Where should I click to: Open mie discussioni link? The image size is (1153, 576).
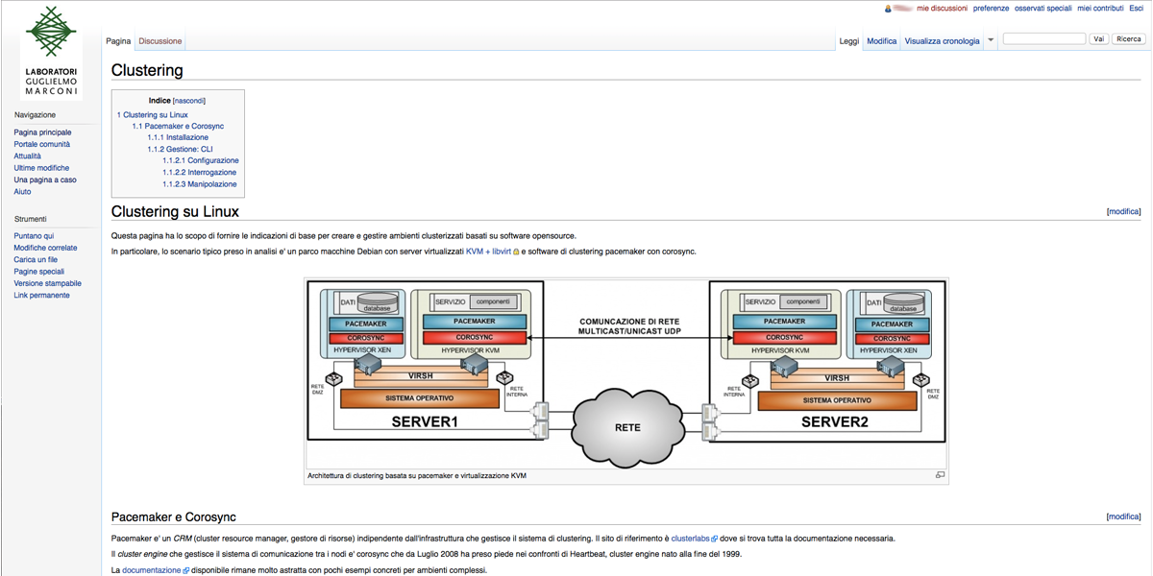tap(942, 9)
